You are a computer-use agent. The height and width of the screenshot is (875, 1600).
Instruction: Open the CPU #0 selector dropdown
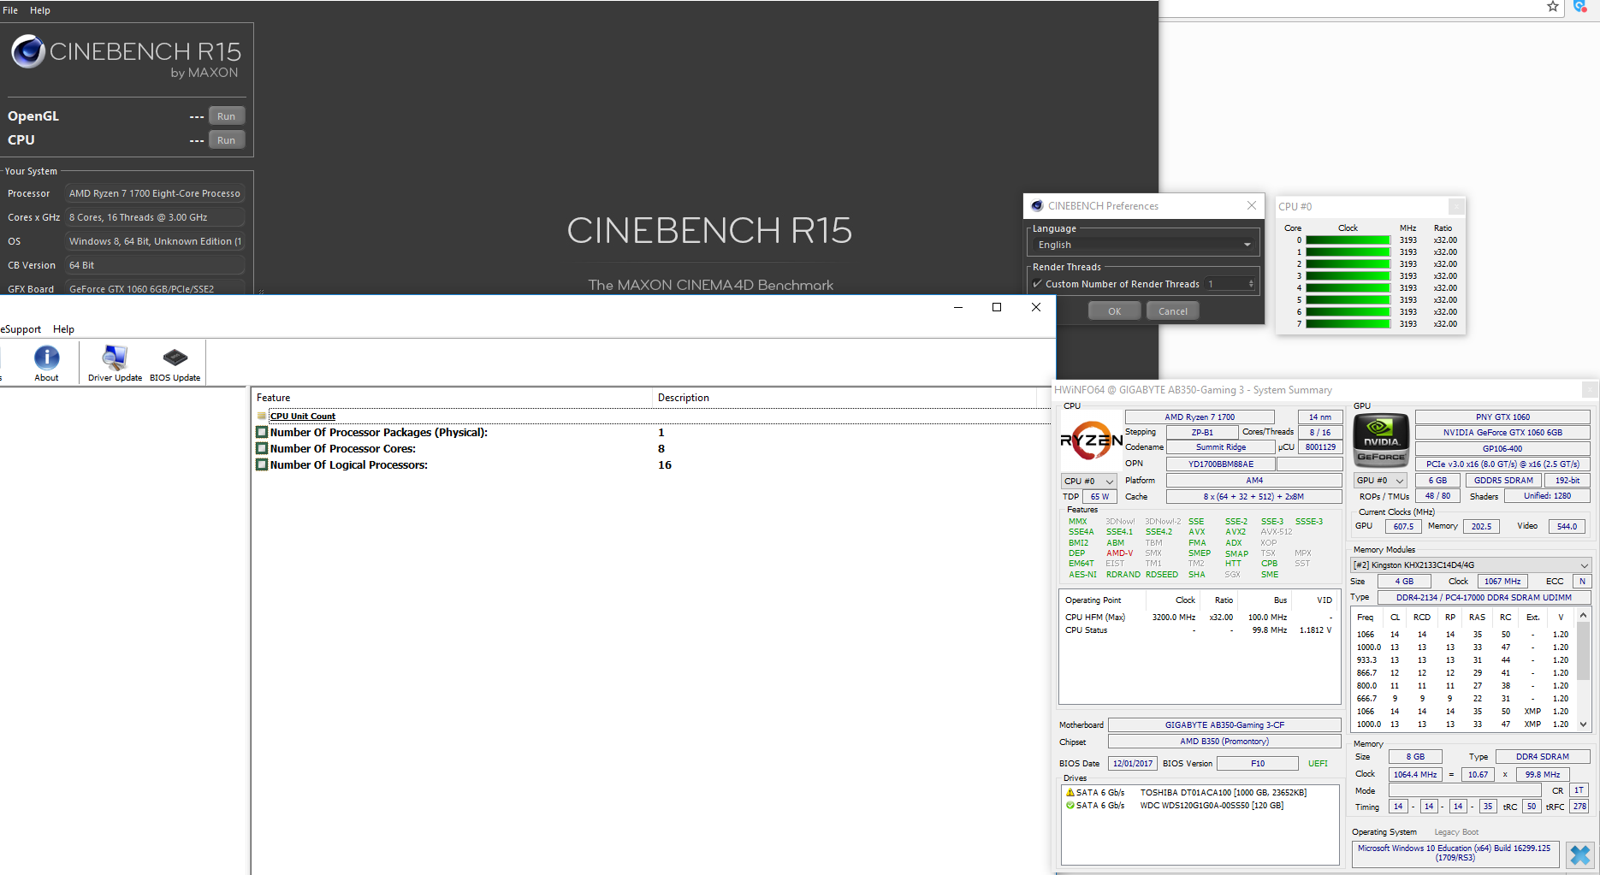coord(1089,482)
